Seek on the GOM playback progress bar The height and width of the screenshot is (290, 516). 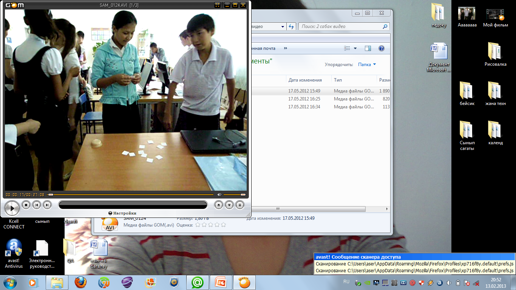130,195
